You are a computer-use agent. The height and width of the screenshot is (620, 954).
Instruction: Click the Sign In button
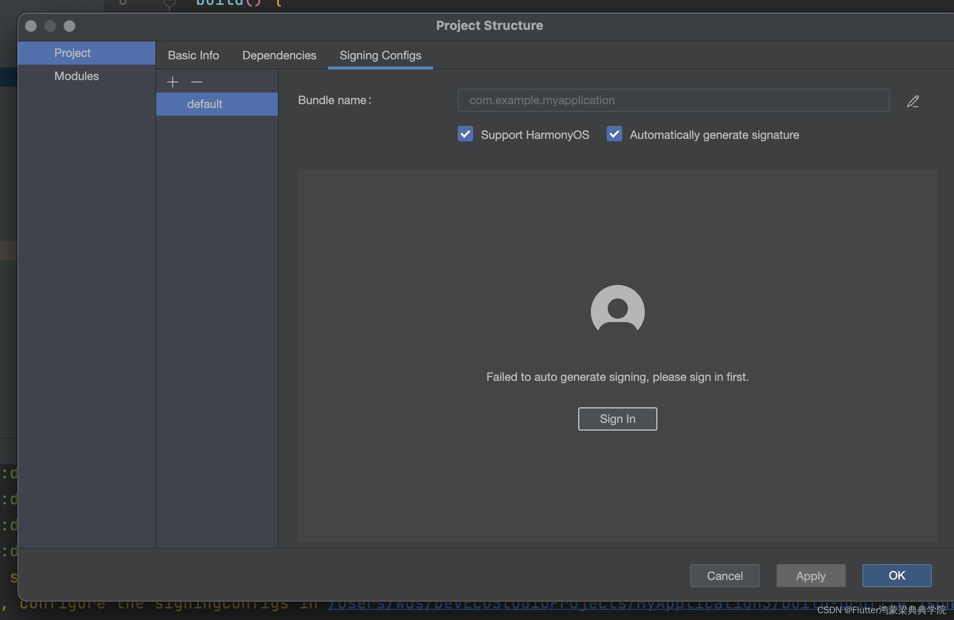(x=617, y=419)
